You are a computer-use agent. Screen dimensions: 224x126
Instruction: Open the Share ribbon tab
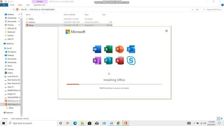[20, 5]
